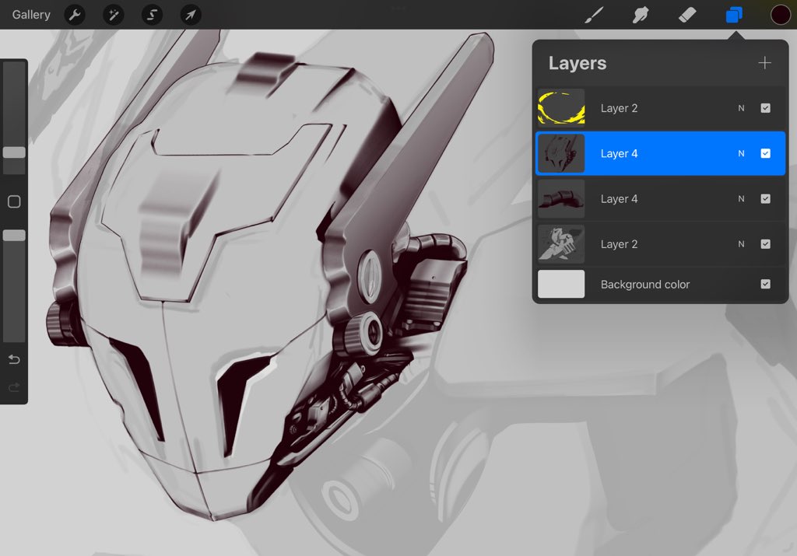Hide the bottom Layer 2
The width and height of the screenshot is (797, 556).
766,244
